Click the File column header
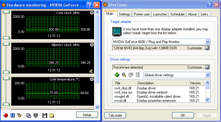The image size is (221, 122). coord(124,83)
